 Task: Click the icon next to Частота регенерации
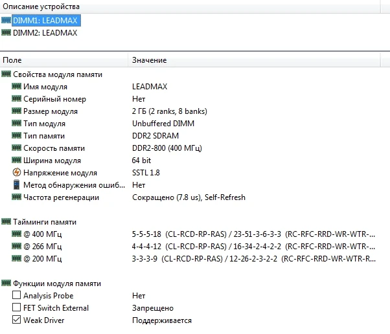16,197
